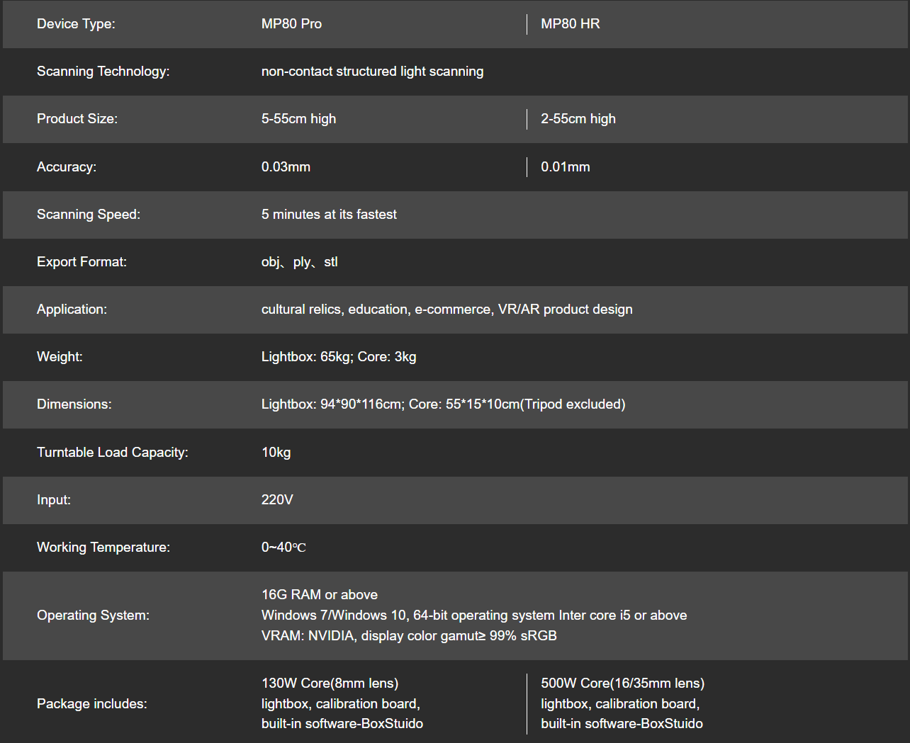Viewport: 910px width, 743px height.
Task: Select the obj, ply, stl export formats
Action: click(x=300, y=262)
